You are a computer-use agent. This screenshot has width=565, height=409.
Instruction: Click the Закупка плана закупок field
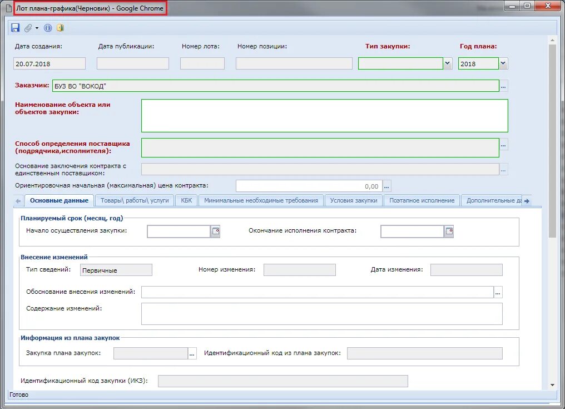click(x=151, y=353)
